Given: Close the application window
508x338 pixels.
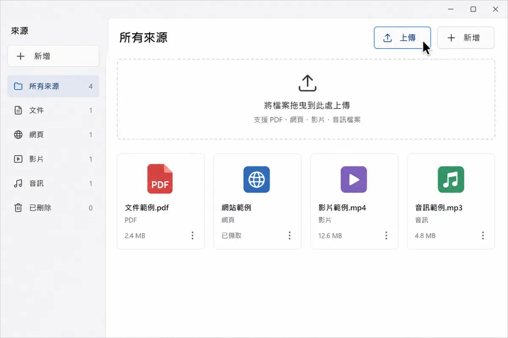Looking at the screenshot, I should 495,9.
